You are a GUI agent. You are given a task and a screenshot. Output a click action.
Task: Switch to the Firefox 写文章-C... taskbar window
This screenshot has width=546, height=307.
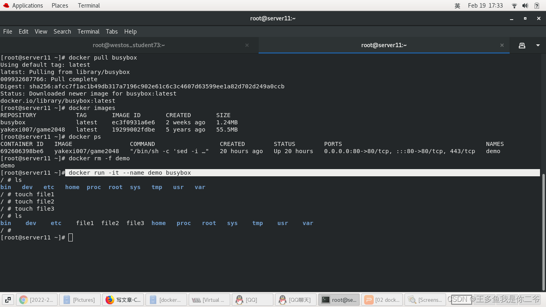pos(123,300)
